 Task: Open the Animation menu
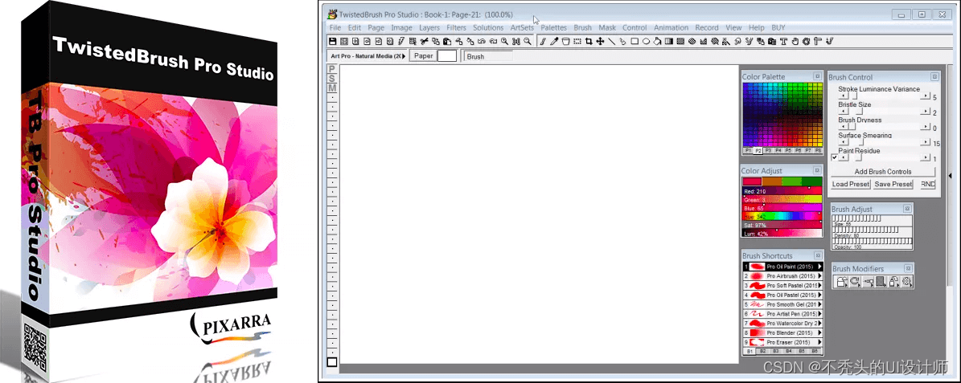click(x=671, y=27)
